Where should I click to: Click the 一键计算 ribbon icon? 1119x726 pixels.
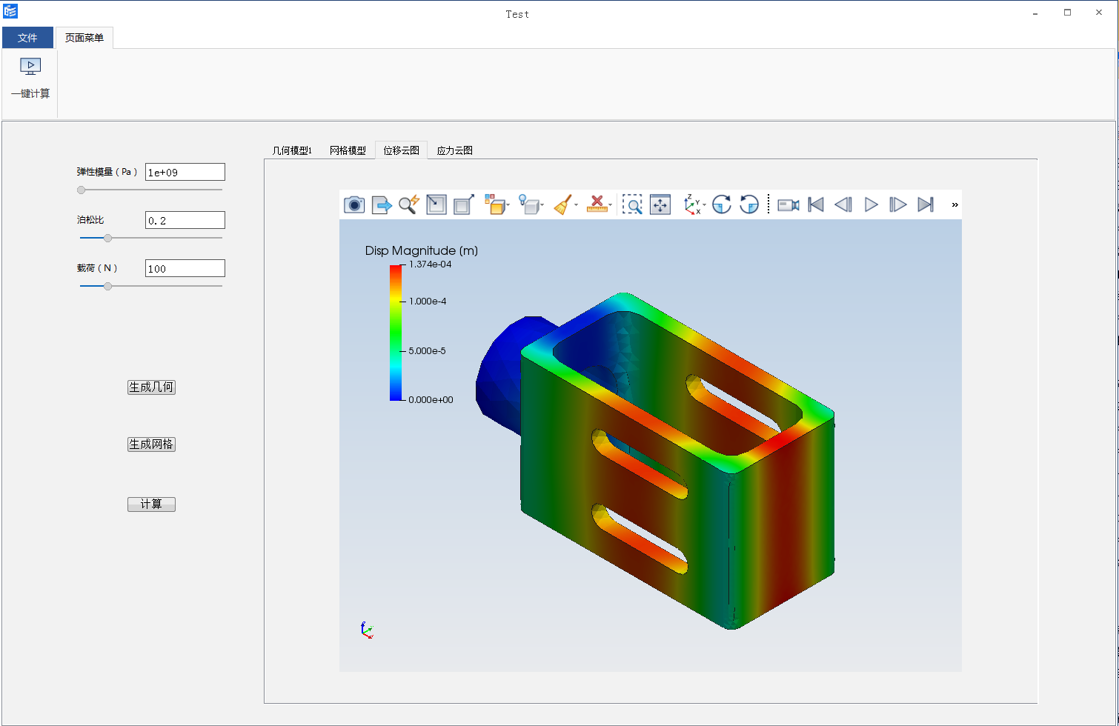(x=30, y=67)
